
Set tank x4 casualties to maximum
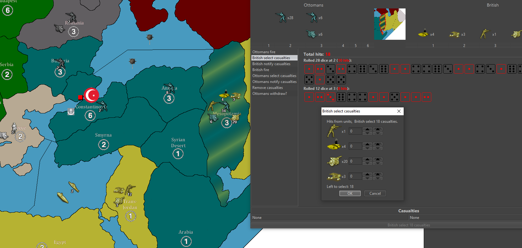pyautogui.click(x=378, y=144)
